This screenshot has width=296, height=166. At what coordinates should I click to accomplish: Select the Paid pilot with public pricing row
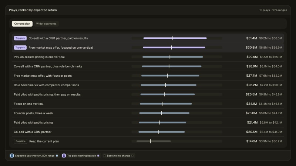point(148,122)
